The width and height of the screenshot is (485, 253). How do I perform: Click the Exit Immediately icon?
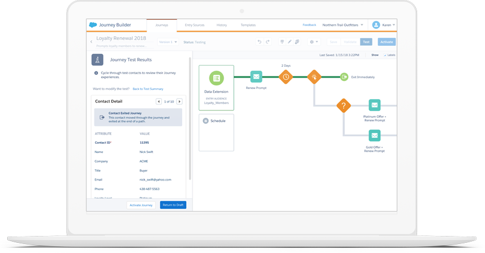(x=344, y=77)
